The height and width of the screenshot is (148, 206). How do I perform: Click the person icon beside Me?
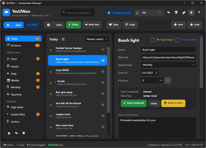137,13
